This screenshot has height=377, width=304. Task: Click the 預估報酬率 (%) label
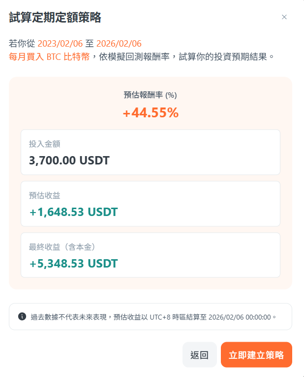(x=151, y=95)
